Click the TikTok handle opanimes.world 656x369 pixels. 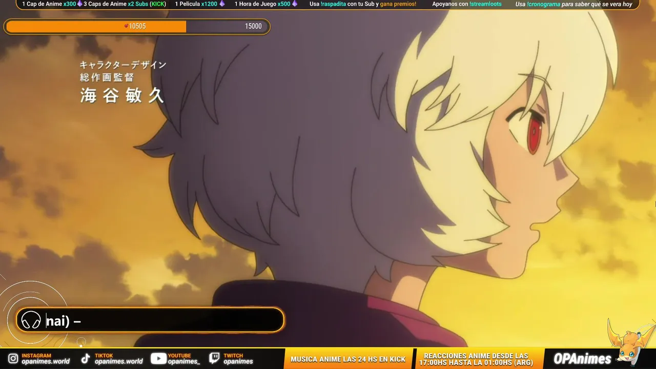pyautogui.click(x=119, y=361)
